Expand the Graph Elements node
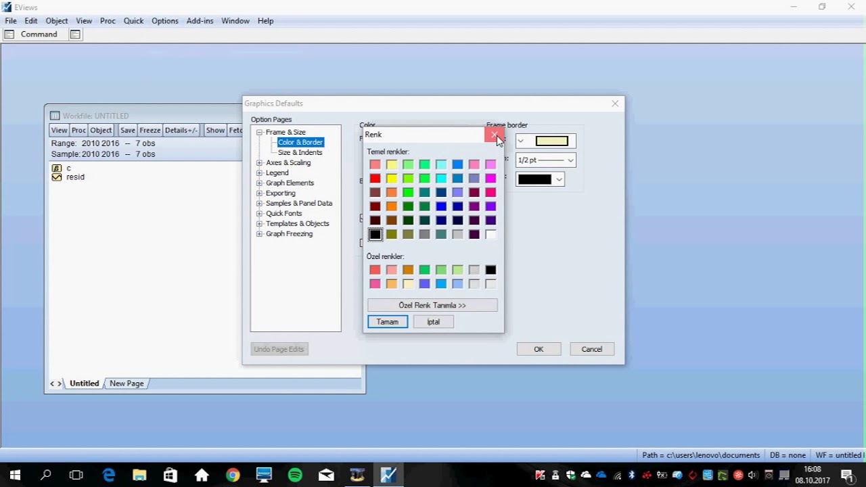 click(x=259, y=183)
